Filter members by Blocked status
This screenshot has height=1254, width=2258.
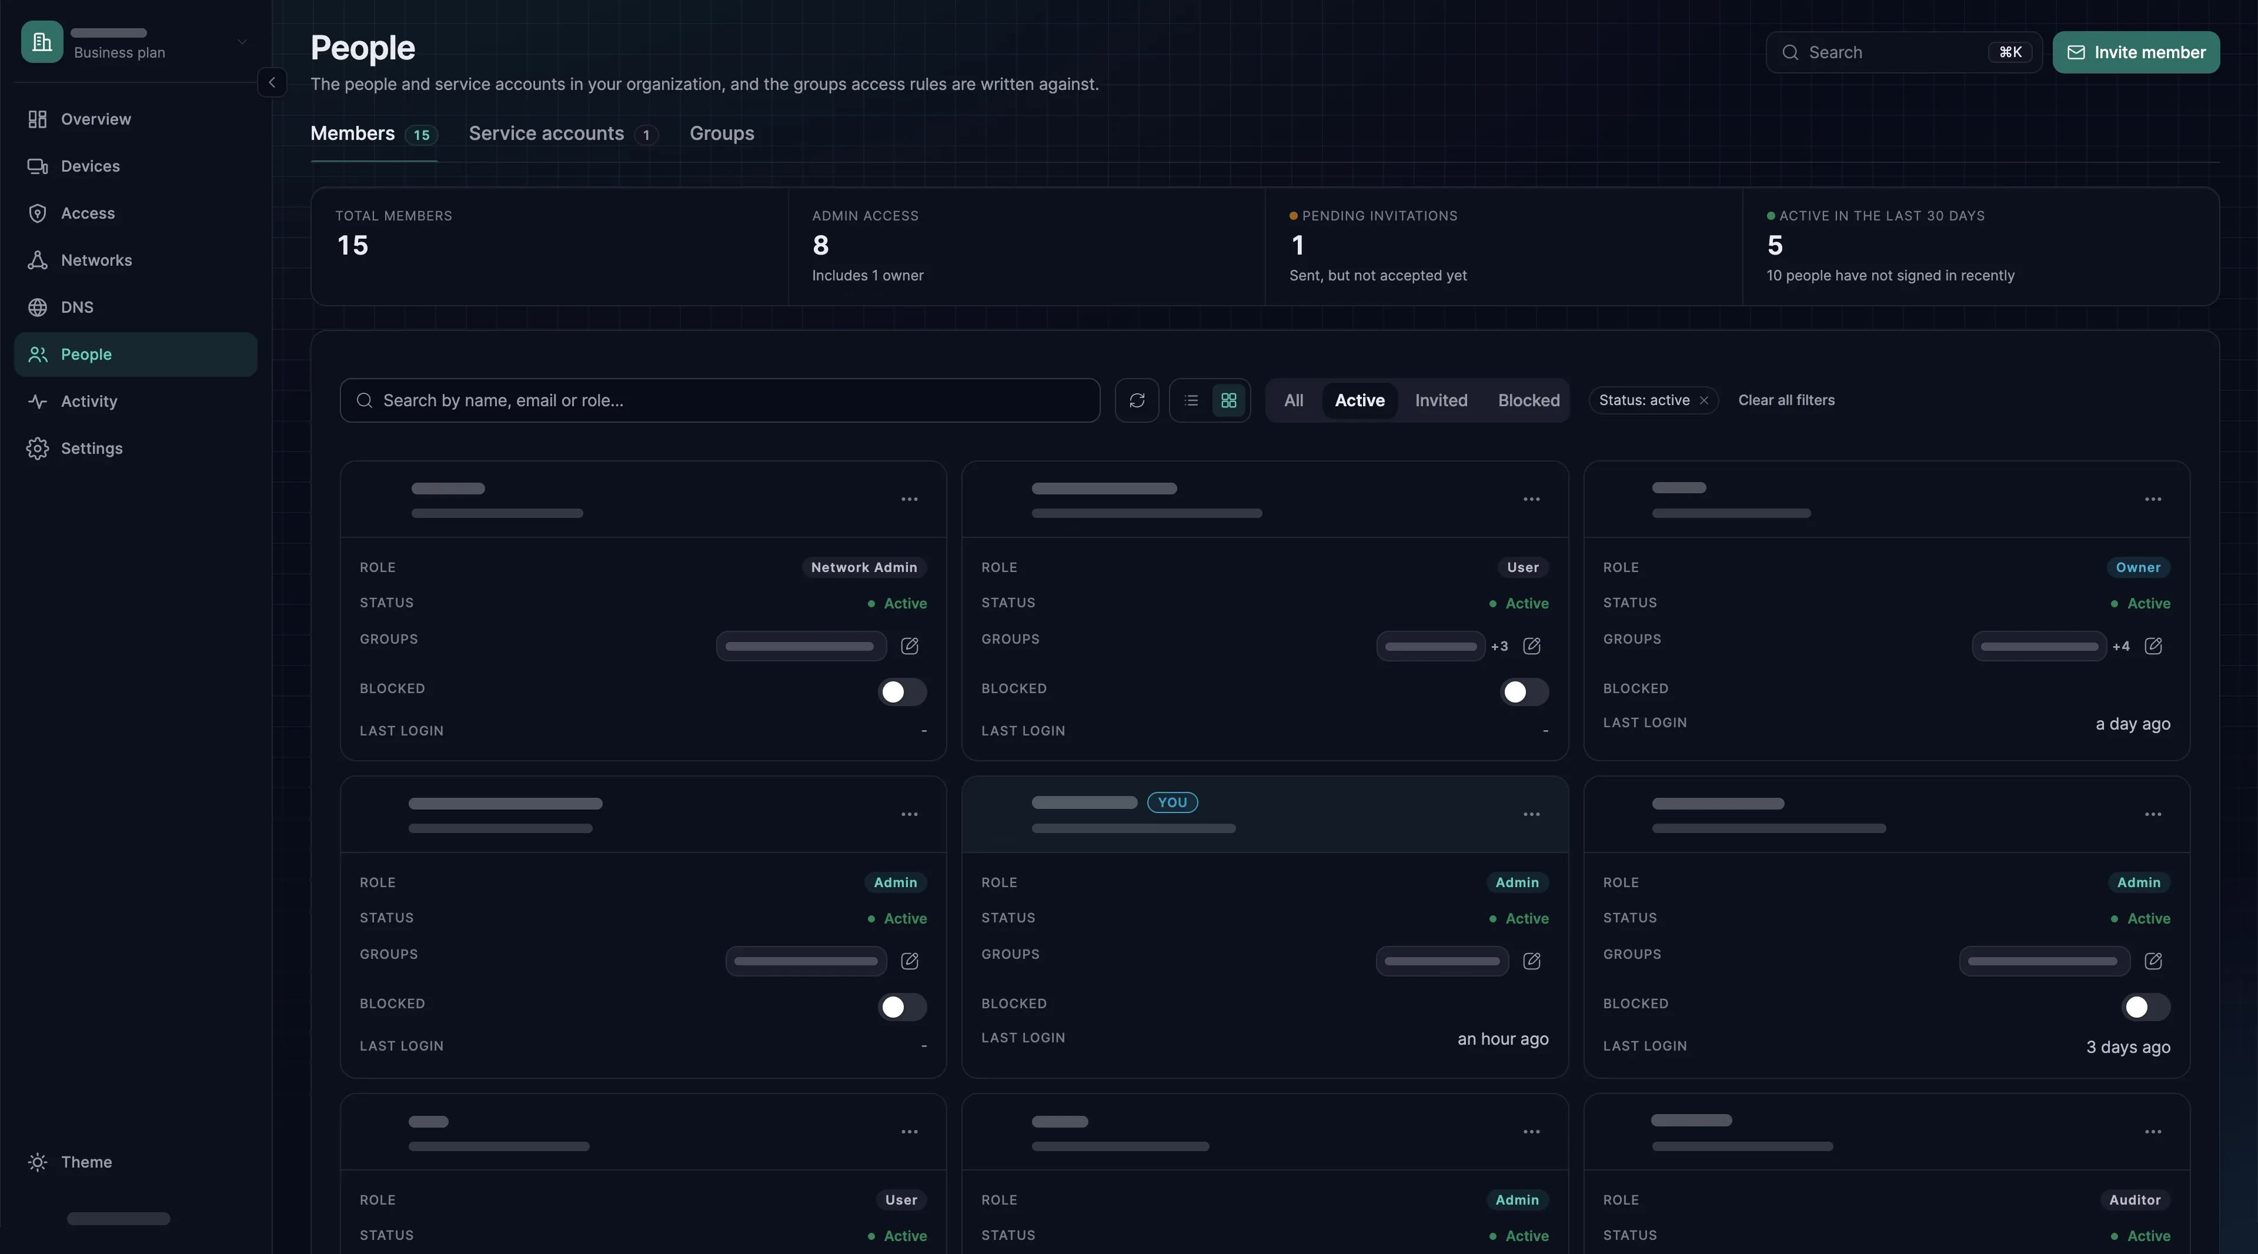click(x=1529, y=400)
